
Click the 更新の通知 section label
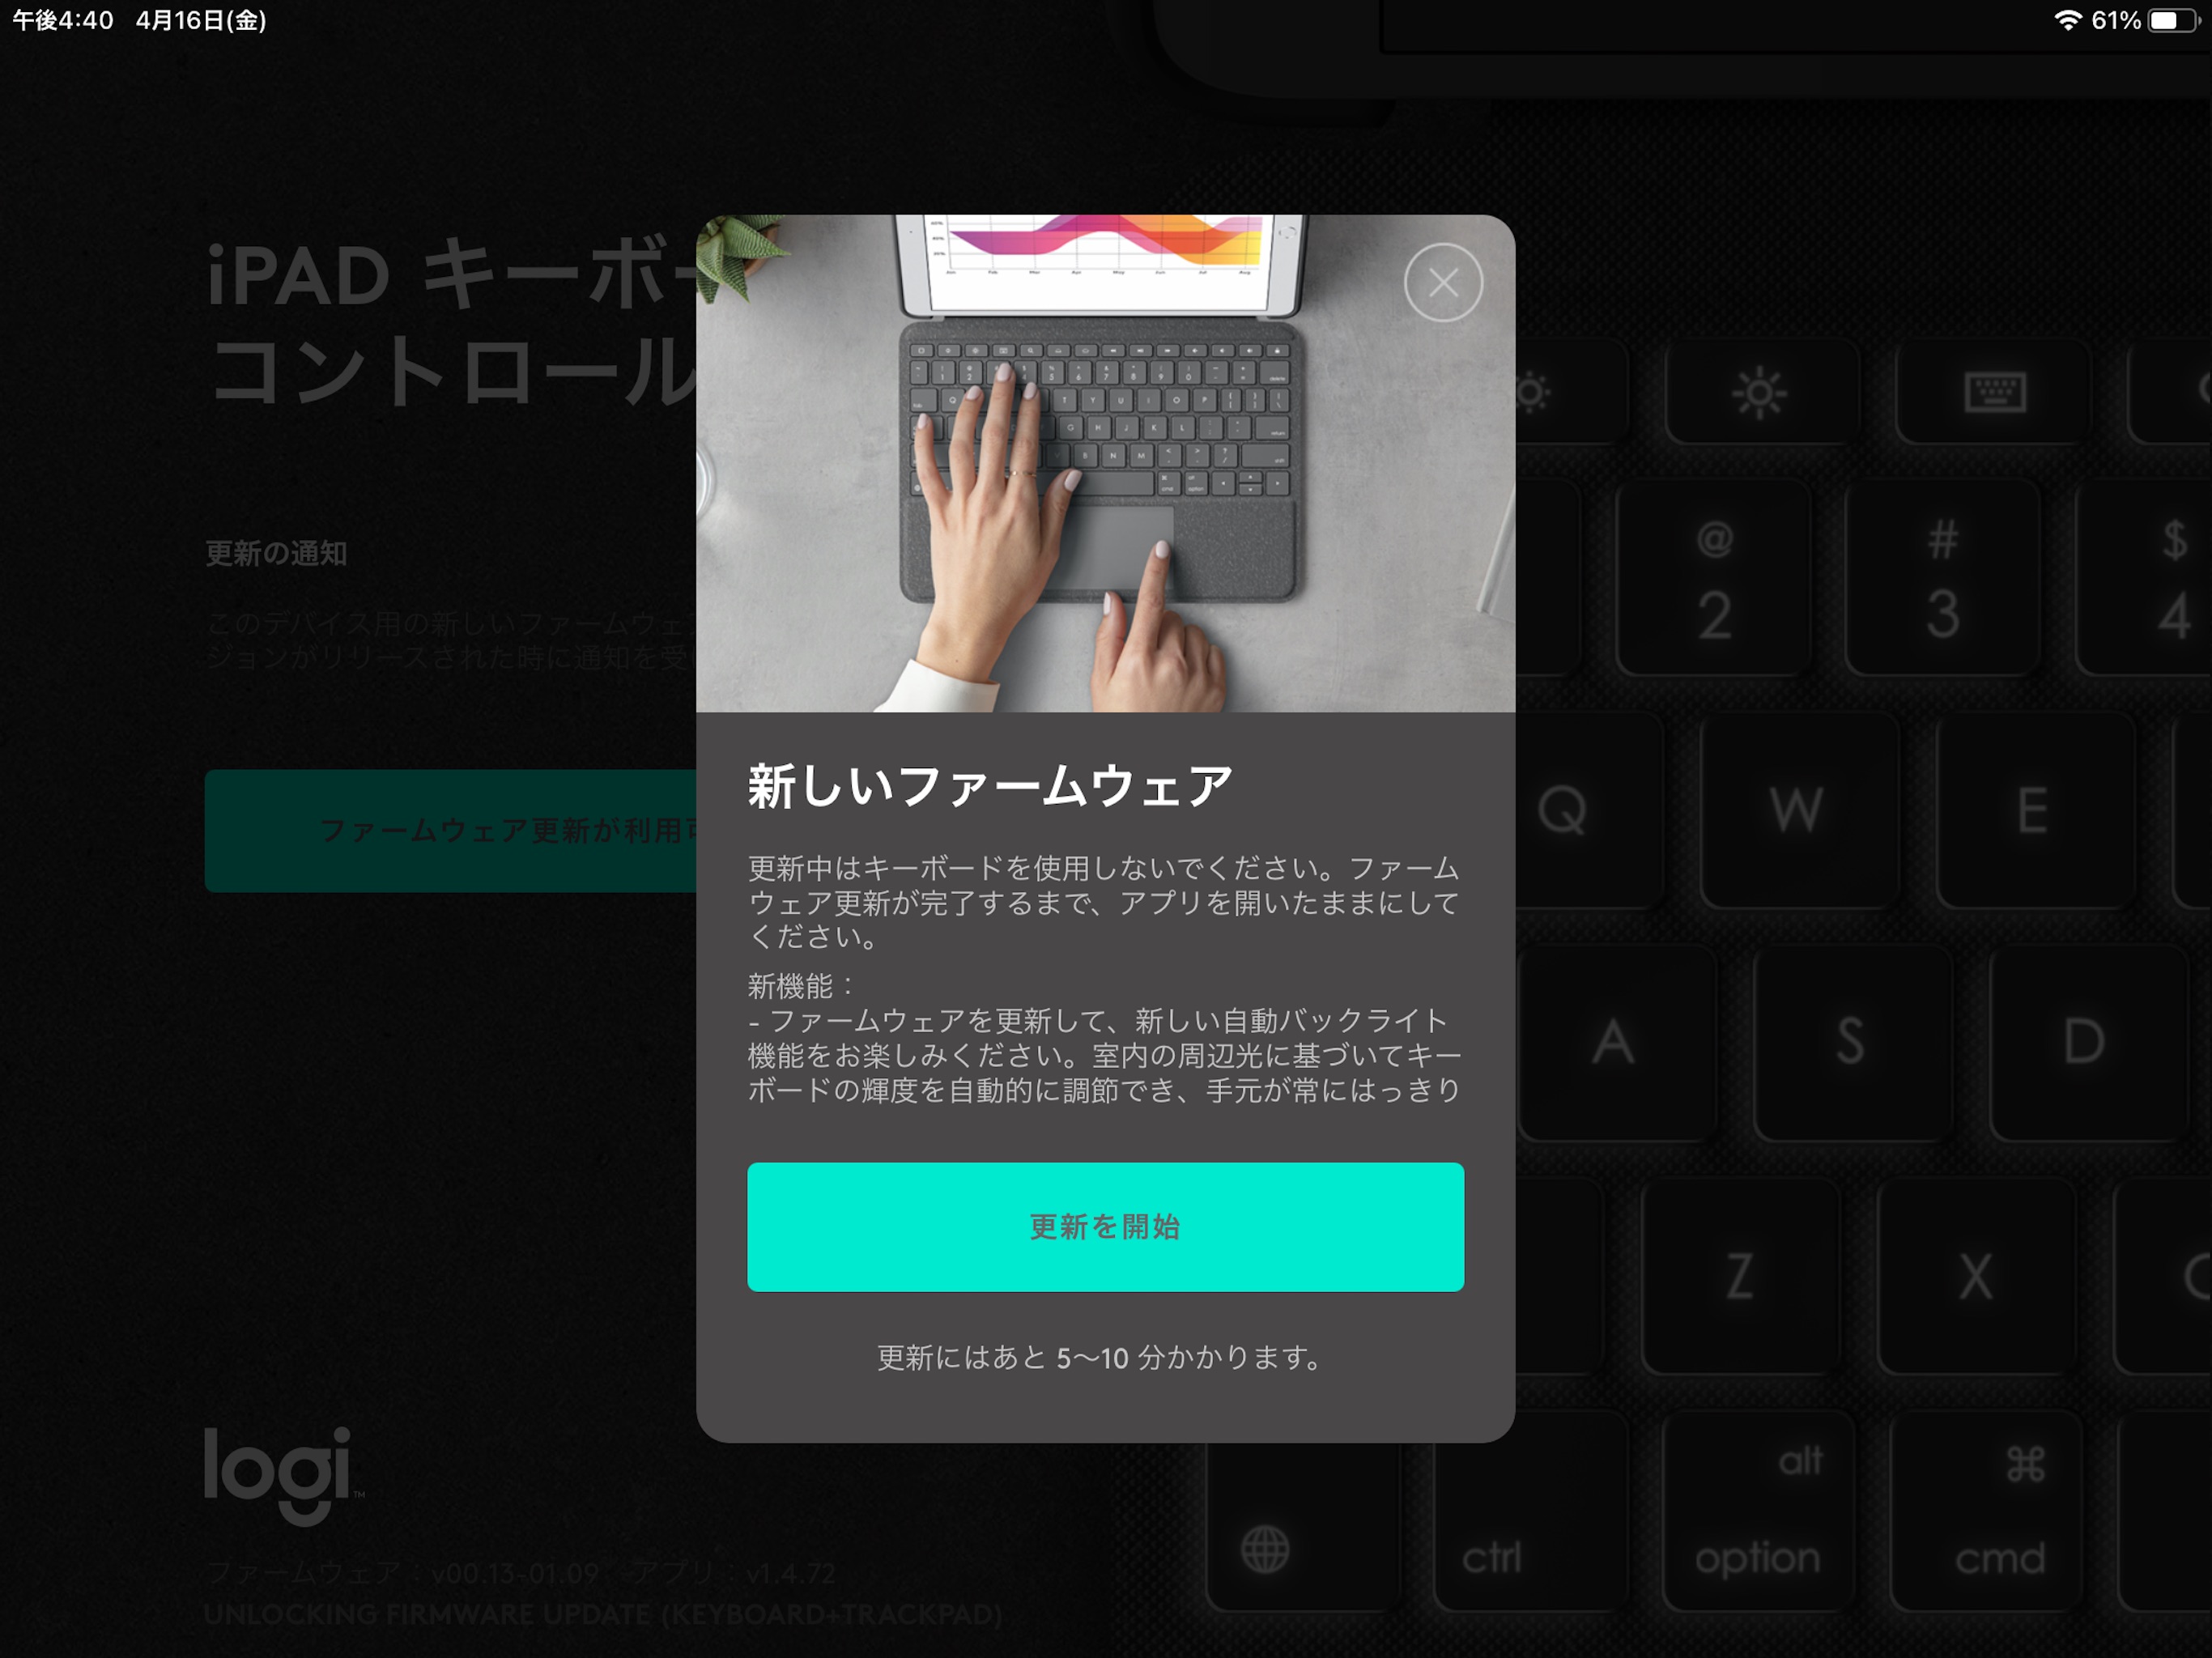pyautogui.click(x=279, y=554)
